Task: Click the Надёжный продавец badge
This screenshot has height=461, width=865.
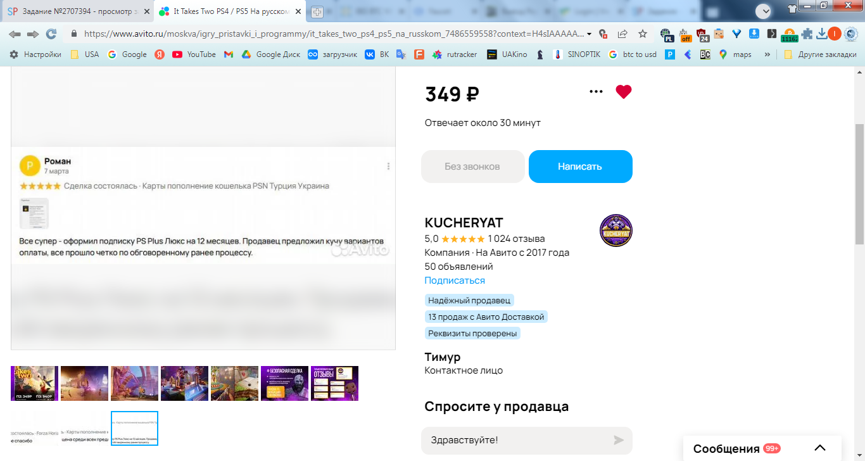Action: tap(469, 300)
